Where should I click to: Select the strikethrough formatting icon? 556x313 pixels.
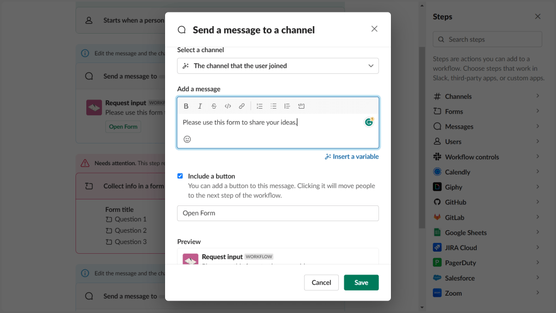tap(214, 106)
